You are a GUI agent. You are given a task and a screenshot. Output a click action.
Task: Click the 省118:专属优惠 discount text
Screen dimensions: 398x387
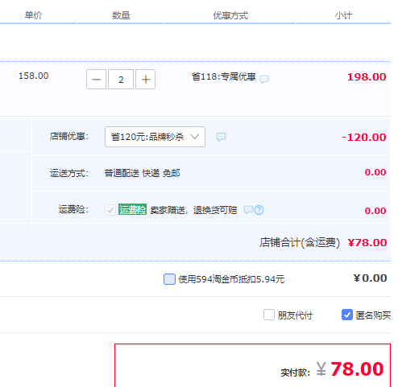223,77
